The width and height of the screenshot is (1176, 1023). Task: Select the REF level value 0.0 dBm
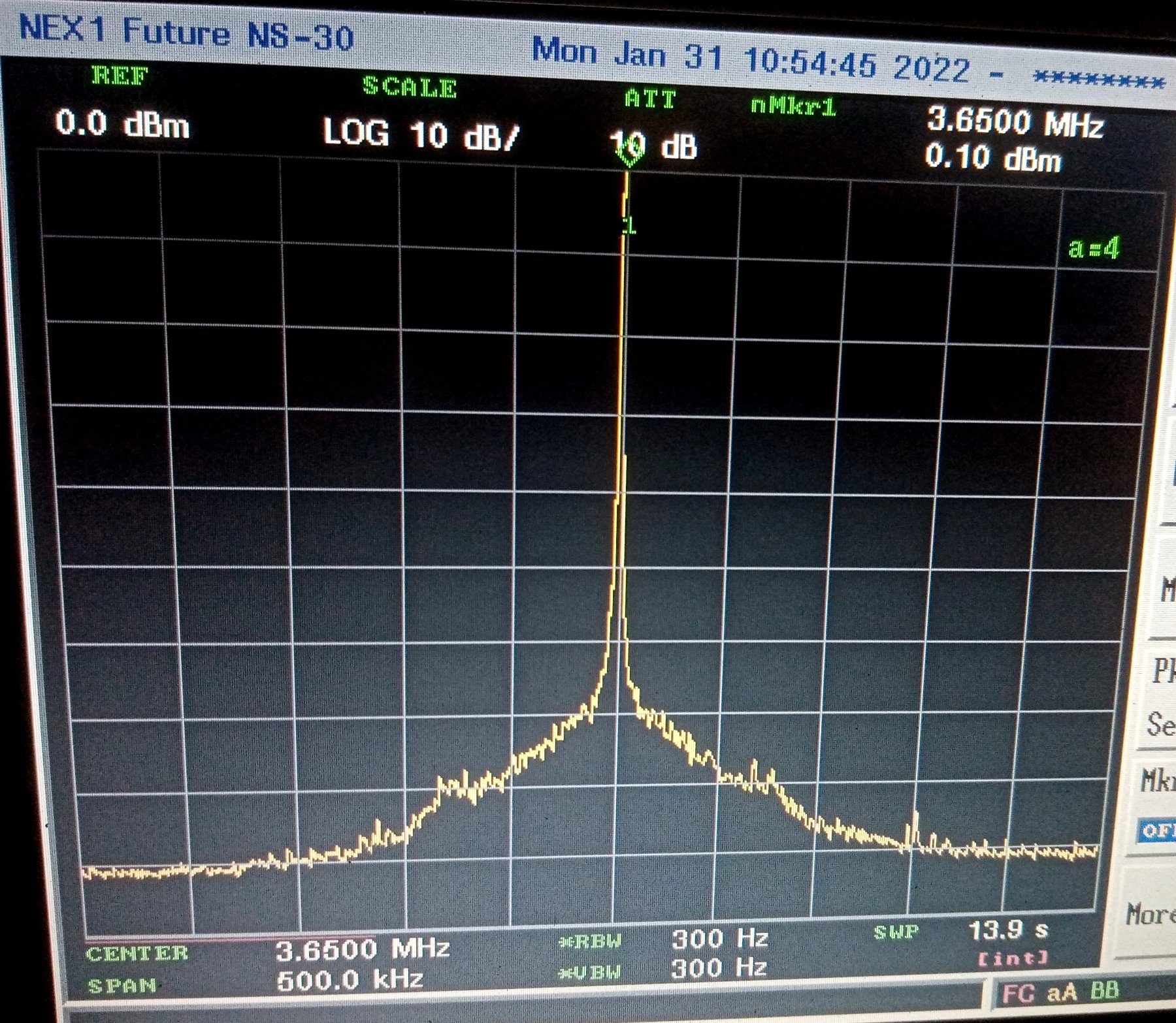[122, 123]
